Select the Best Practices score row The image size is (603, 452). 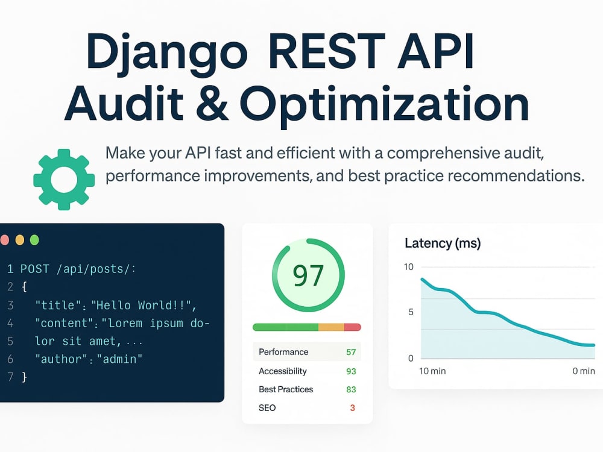307,389
